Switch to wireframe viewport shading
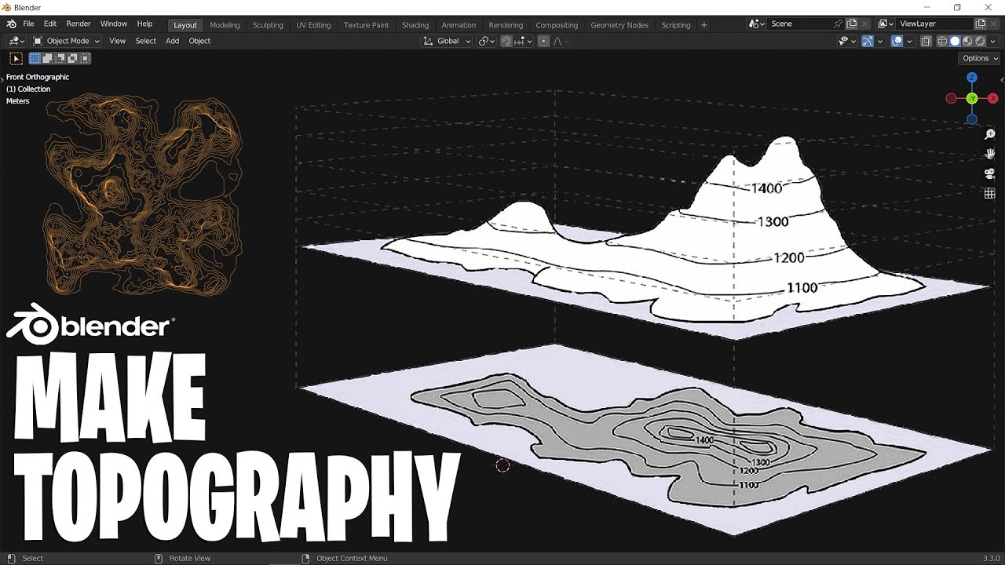 click(942, 41)
